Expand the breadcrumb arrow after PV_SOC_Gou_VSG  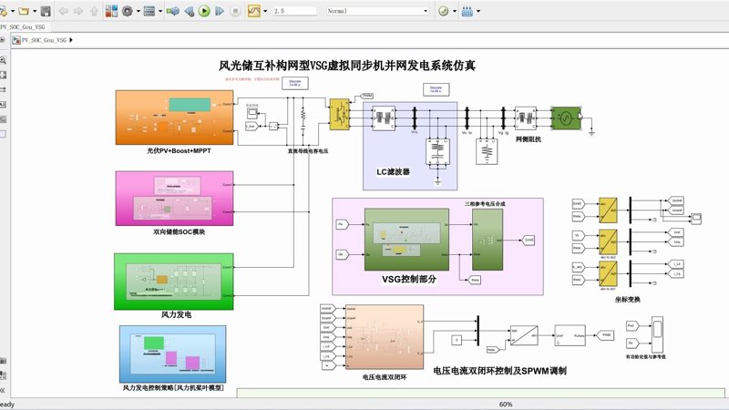click(x=71, y=40)
